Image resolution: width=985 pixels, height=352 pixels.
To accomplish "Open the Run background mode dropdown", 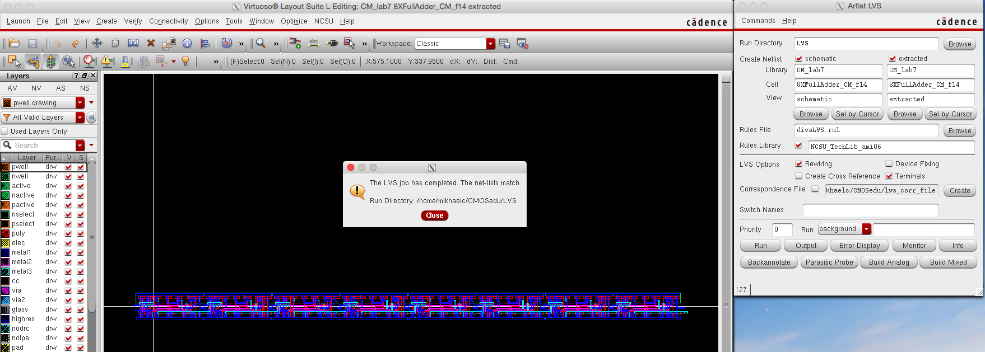I will pyautogui.click(x=867, y=229).
